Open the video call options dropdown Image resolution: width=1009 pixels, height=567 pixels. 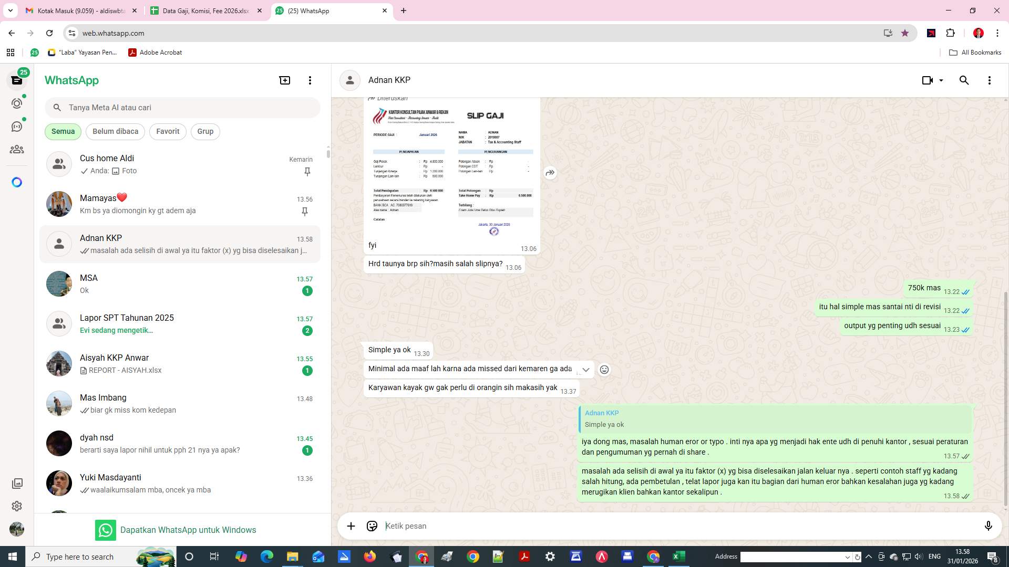[940, 80]
